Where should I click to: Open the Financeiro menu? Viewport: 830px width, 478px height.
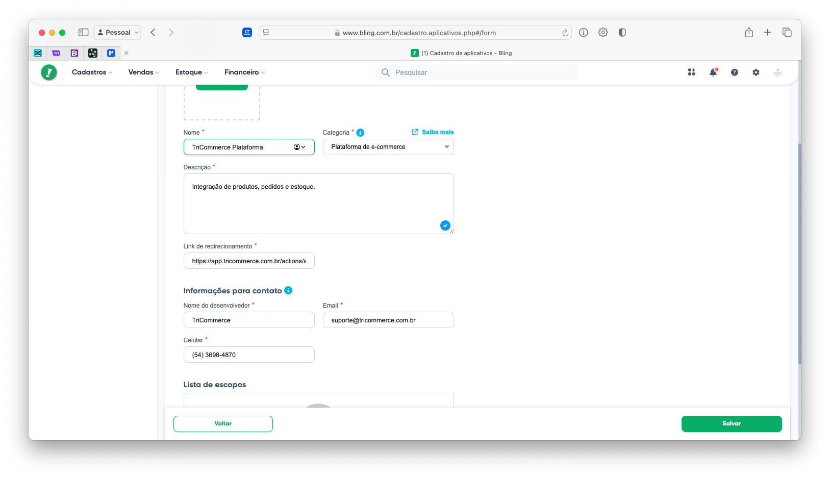244,72
